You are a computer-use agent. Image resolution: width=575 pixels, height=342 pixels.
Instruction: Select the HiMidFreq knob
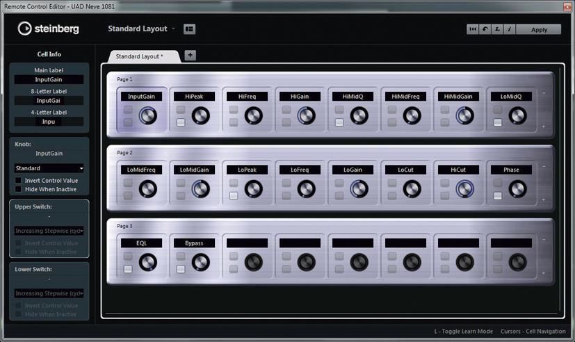click(x=412, y=116)
